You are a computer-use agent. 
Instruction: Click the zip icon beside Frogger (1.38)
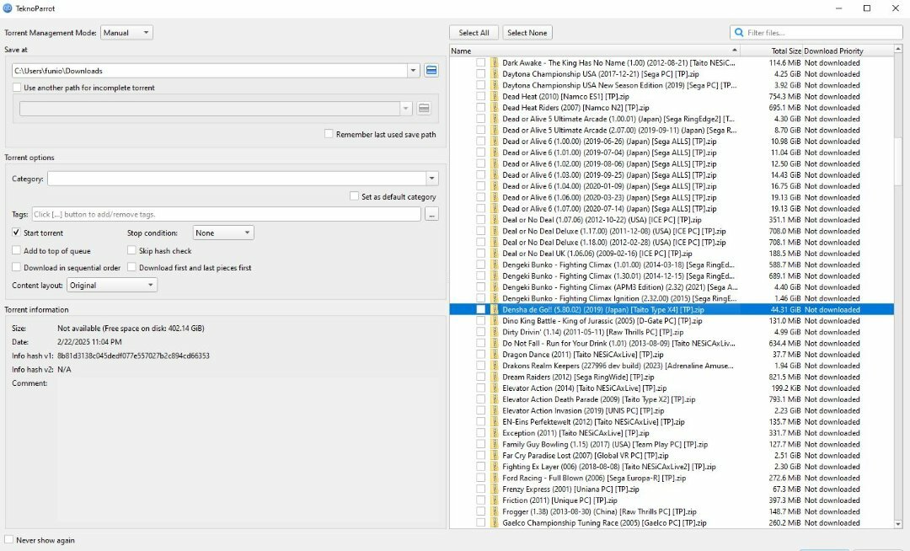click(495, 511)
